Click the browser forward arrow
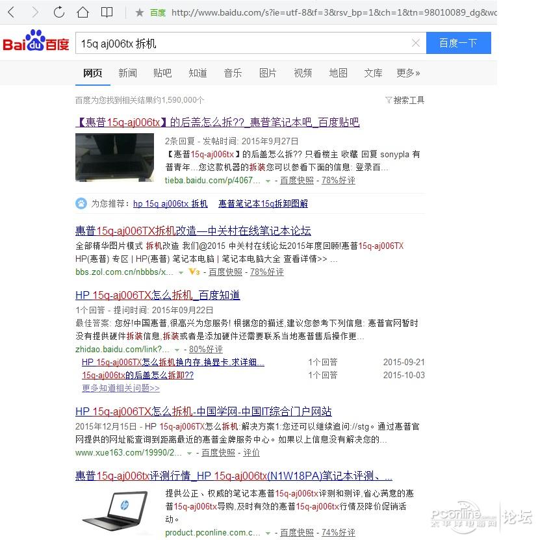538x540 pixels. tap(35, 12)
